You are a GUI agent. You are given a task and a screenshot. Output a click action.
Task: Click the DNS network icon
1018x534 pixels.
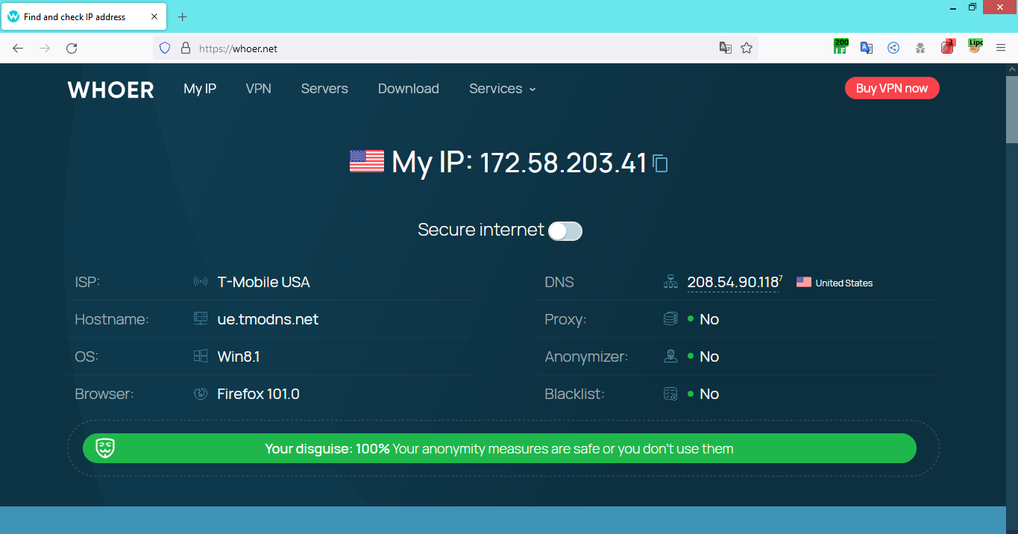click(x=670, y=282)
